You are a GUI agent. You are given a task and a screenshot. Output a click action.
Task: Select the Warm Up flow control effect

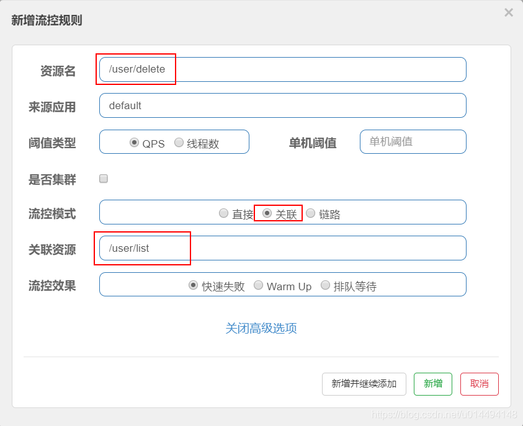click(259, 285)
